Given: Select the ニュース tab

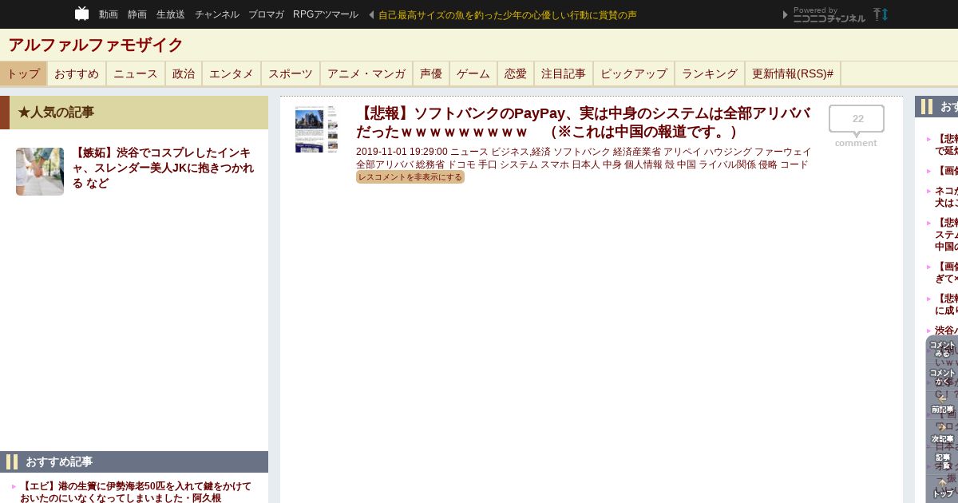Looking at the screenshot, I should tap(136, 73).
